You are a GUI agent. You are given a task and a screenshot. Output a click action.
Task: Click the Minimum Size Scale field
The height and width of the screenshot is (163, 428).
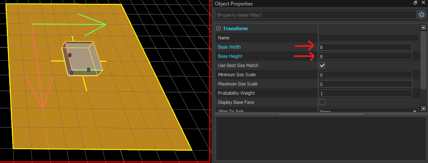pos(365,75)
